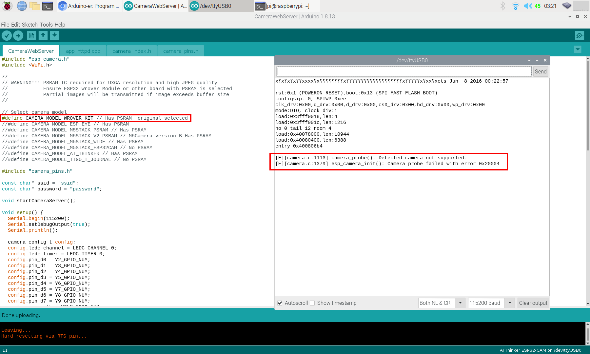
Task: Open the 115200 baud rate selector
Action: tap(510, 303)
